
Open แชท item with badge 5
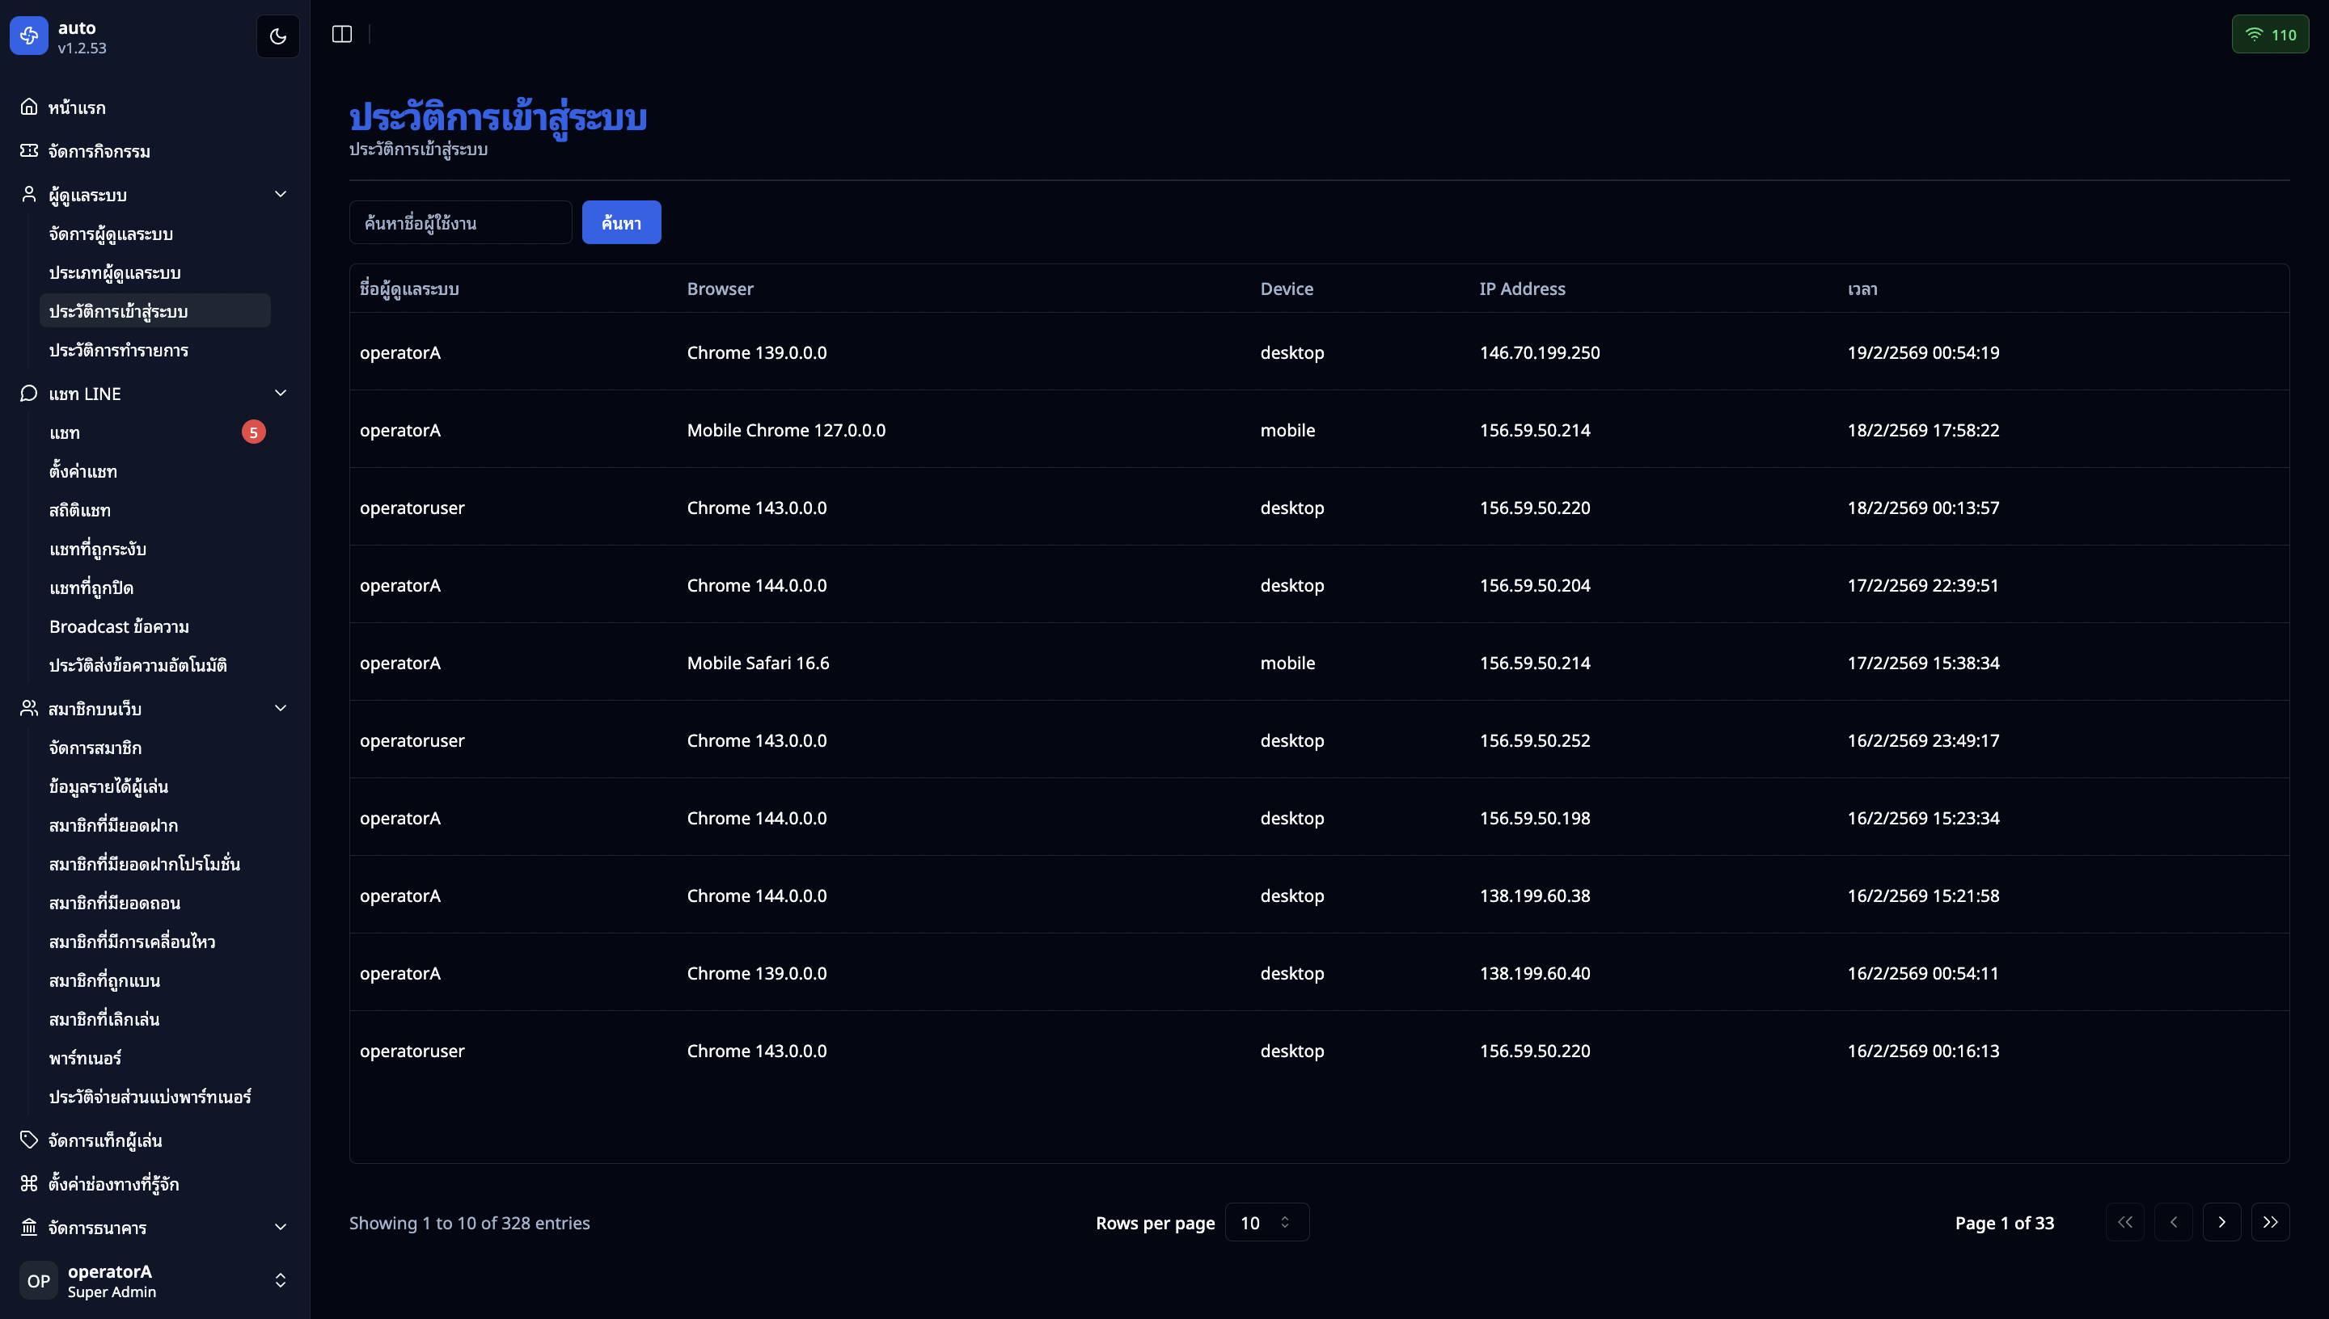[66, 432]
